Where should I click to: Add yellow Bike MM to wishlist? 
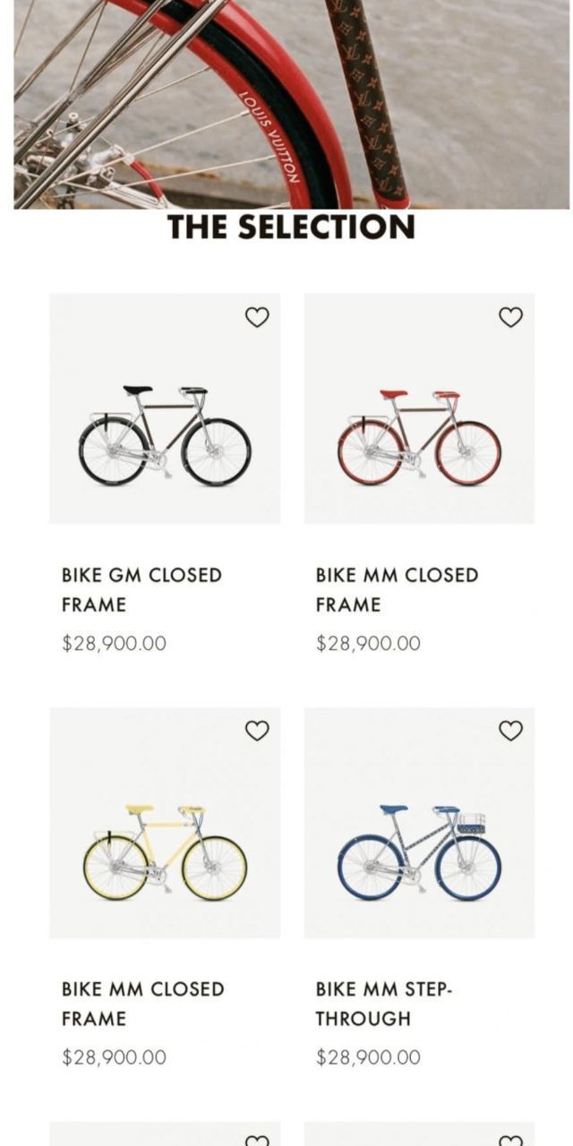[257, 731]
